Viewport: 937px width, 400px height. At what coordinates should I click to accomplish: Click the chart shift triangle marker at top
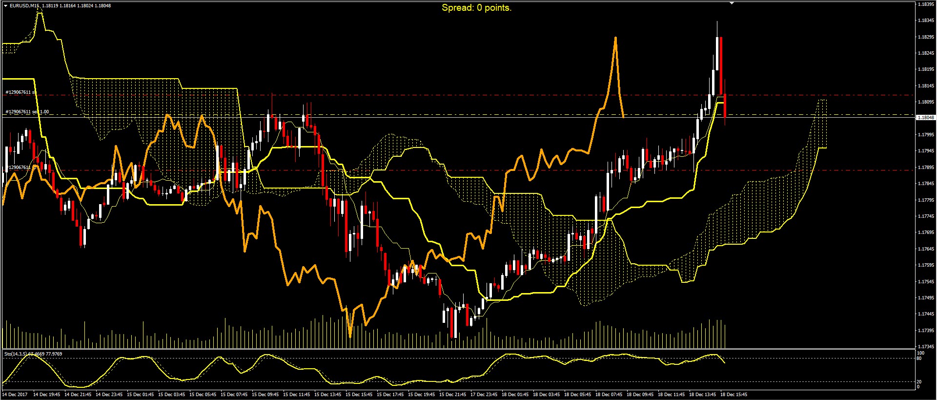(x=732, y=3)
